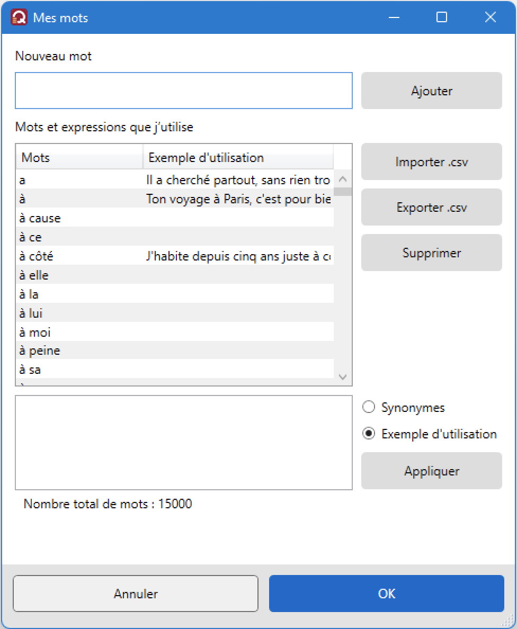Focus the Nouveau mot input field
517x629 pixels.
click(x=184, y=91)
